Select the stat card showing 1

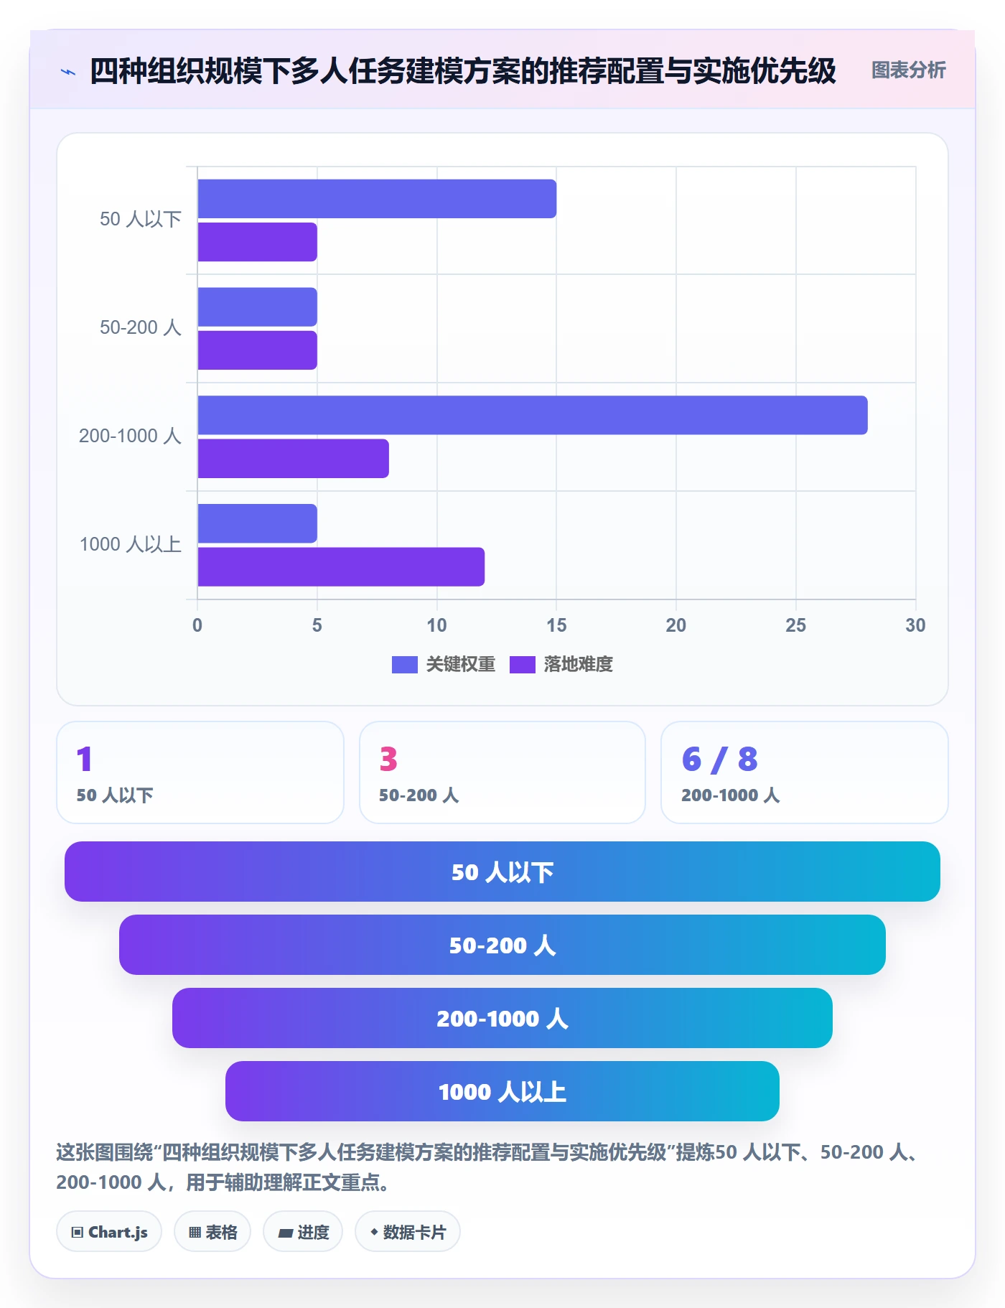click(200, 772)
